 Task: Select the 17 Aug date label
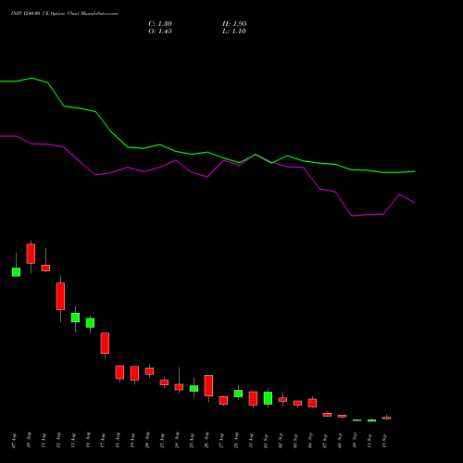103,441
